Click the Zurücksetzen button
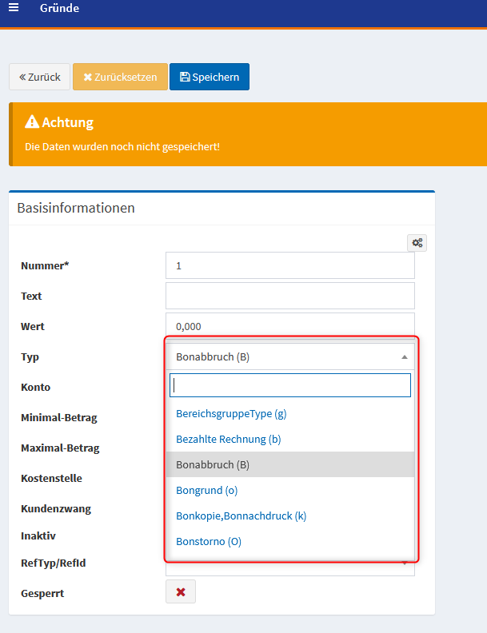The height and width of the screenshot is (633, 487). (120, 77)
